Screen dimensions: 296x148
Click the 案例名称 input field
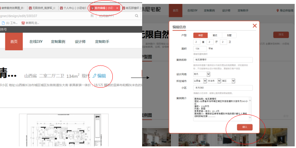click(223, 60)
